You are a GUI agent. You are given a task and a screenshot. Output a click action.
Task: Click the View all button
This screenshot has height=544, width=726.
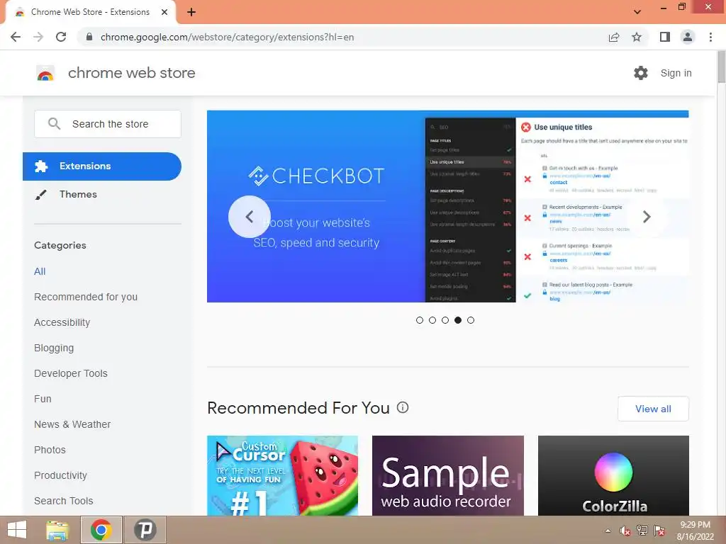tap(653, 409)
